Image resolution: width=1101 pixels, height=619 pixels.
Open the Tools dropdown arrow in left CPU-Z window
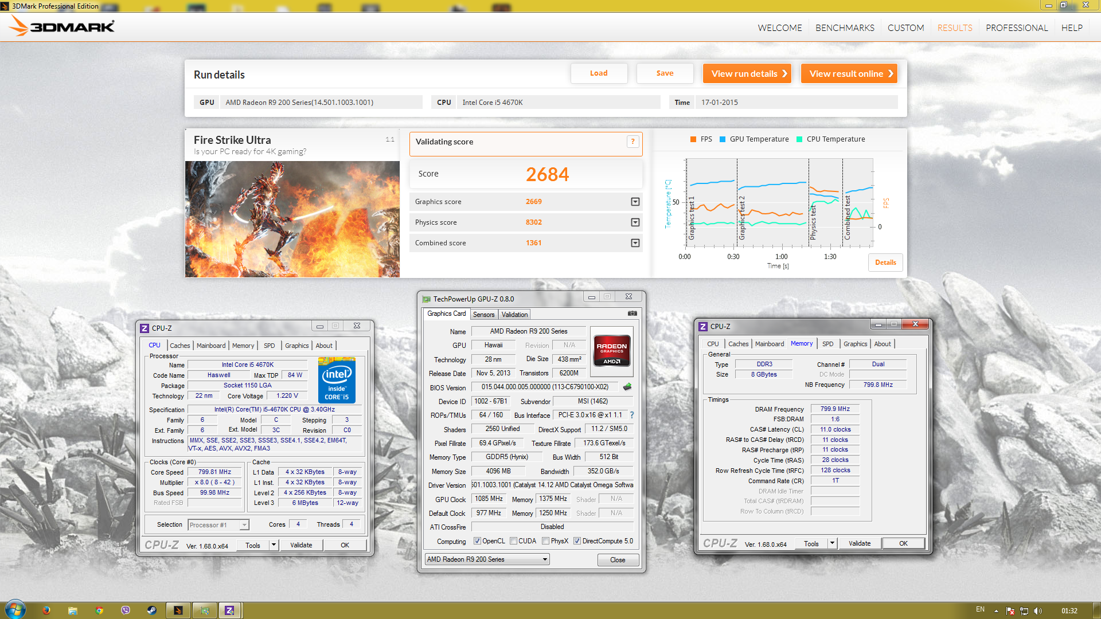tap(274, 545)
